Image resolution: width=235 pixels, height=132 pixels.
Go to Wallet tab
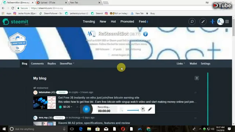point(193,63)
